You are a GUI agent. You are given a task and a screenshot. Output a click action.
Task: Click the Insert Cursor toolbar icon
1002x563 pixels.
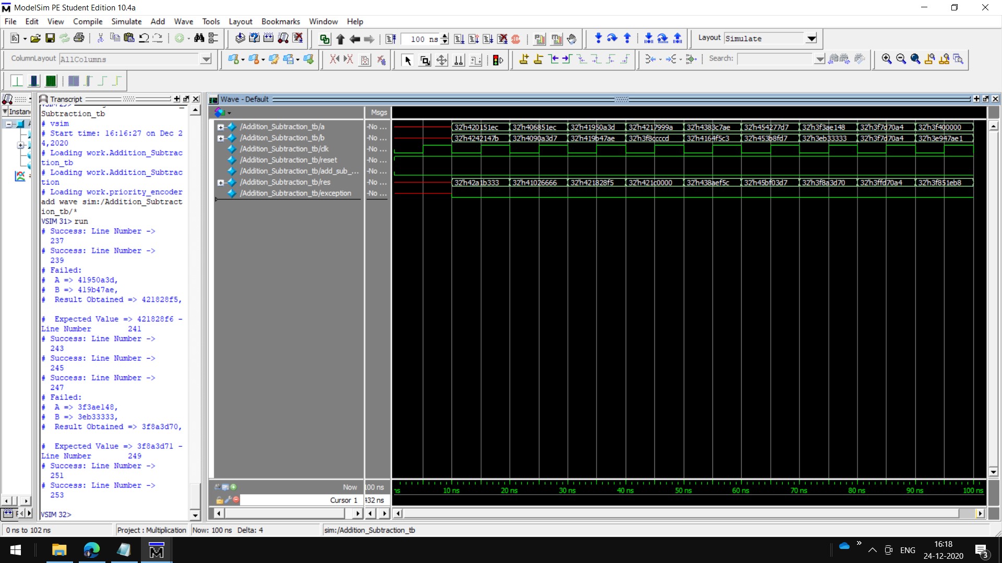pyautogui.click(x=524, y=59)
